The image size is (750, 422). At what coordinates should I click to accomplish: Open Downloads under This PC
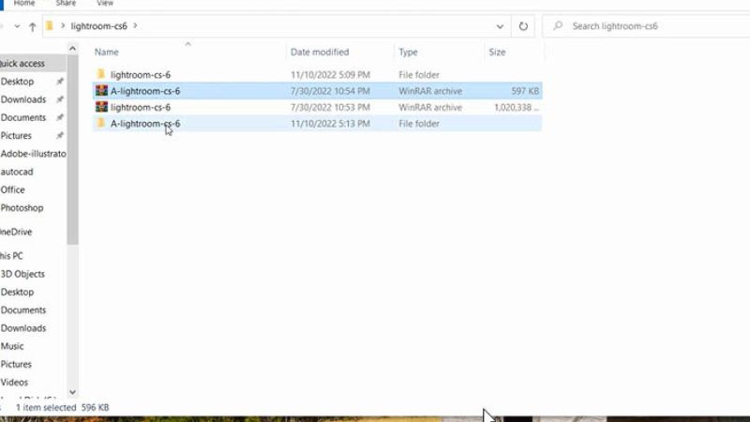pyautogui.click(x=22, y=328)
